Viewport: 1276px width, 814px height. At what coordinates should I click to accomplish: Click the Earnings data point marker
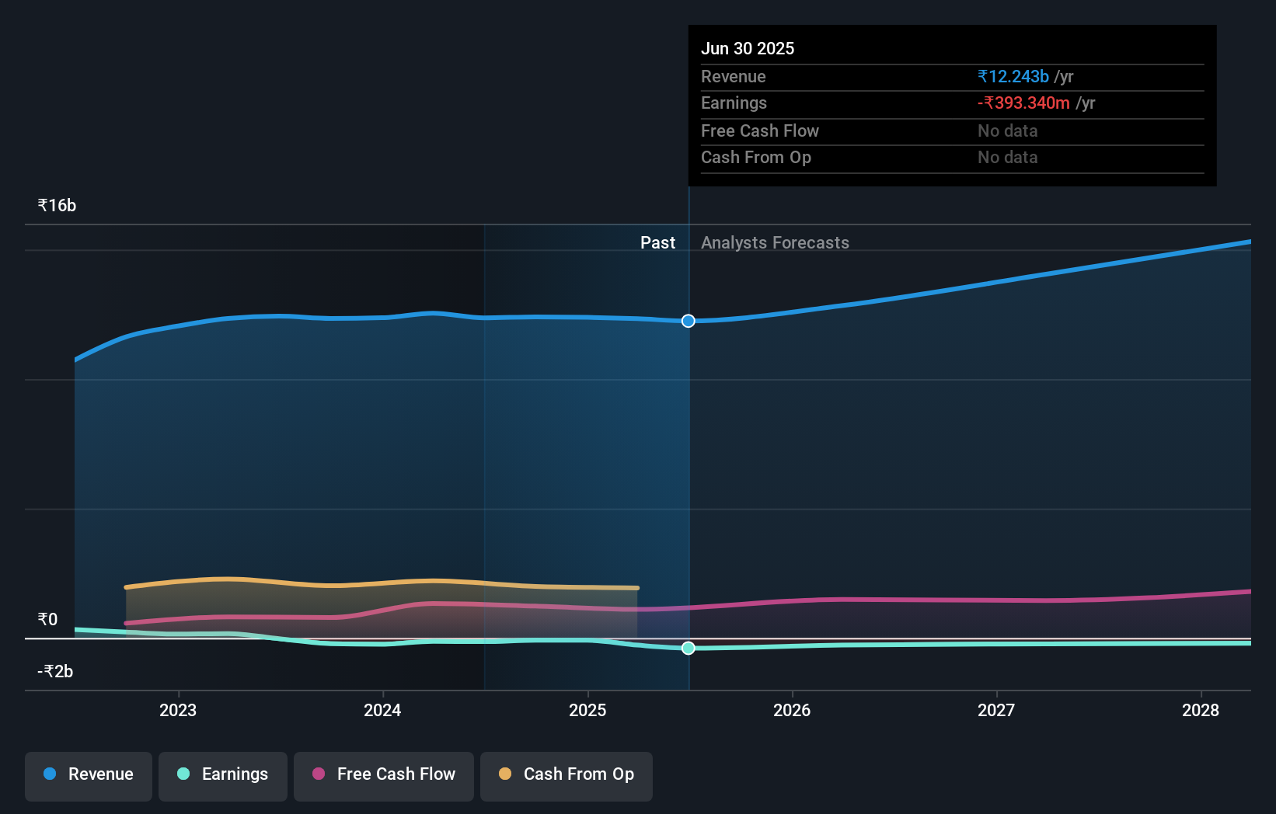point(689,648)
